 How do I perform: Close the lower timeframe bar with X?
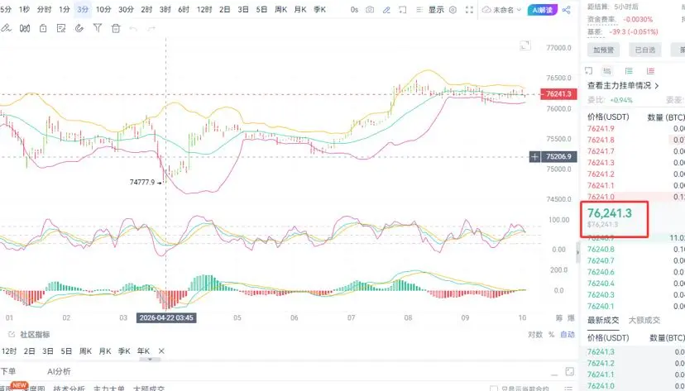tap(161, 350)
